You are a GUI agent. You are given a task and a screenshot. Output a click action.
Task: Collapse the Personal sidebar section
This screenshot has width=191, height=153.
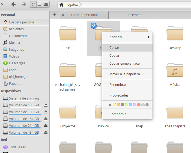[x=8, y=15]
